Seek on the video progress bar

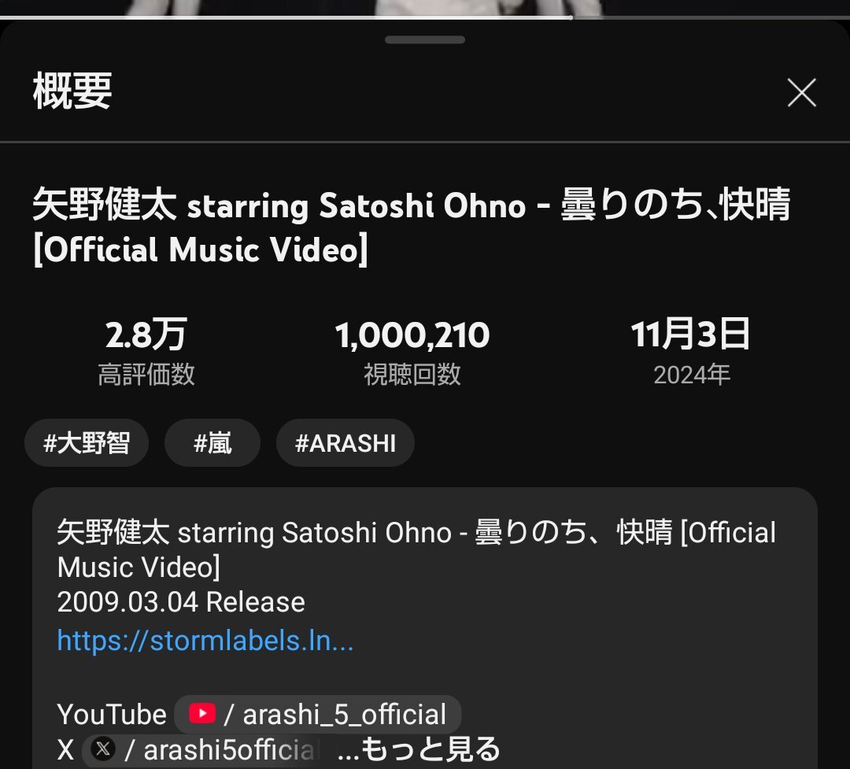click(425, 17)
